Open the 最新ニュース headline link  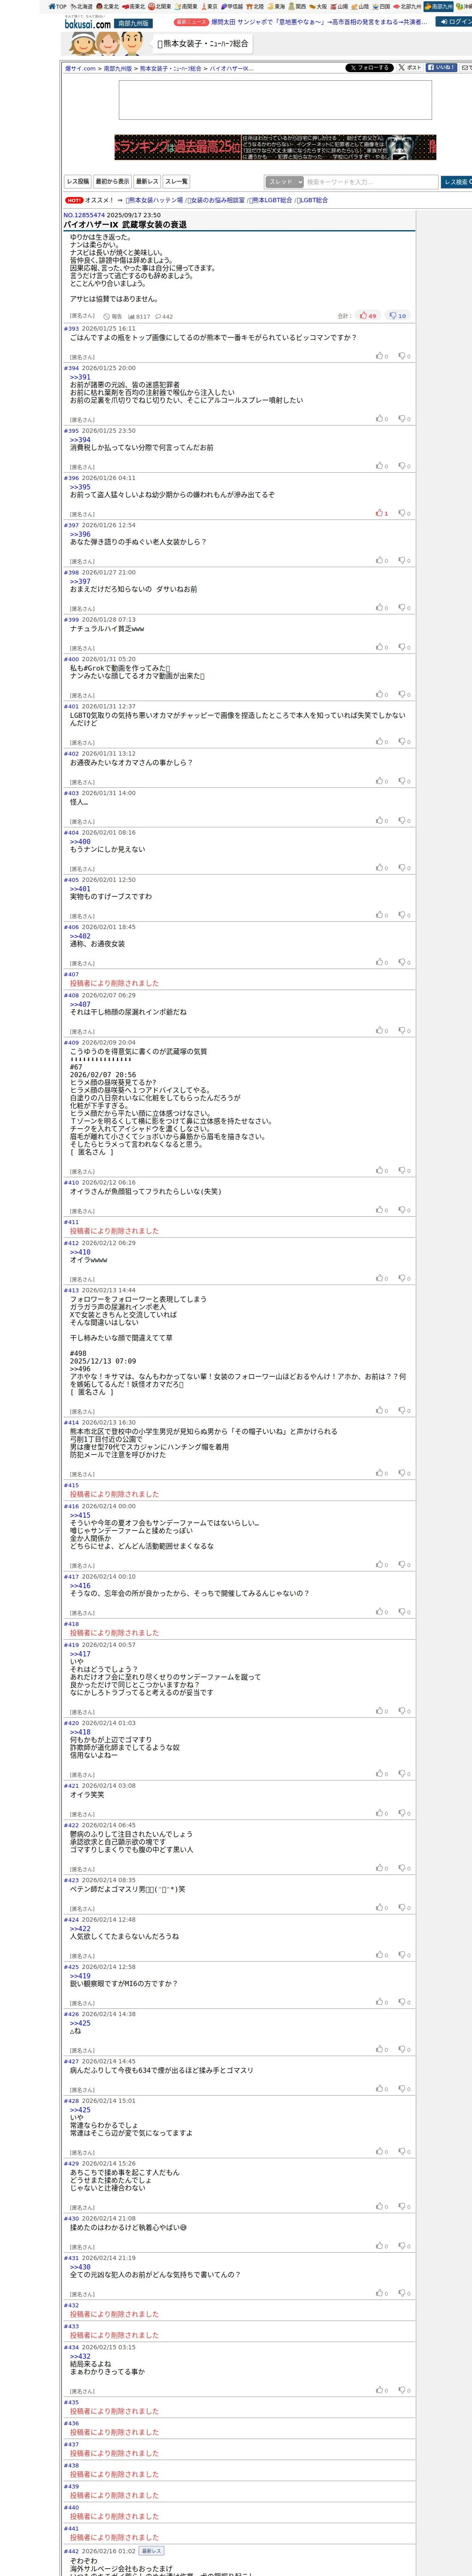pos(318,21)
